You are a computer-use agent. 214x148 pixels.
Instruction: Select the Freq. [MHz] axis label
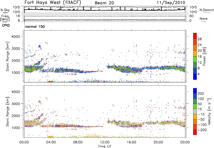5,18
